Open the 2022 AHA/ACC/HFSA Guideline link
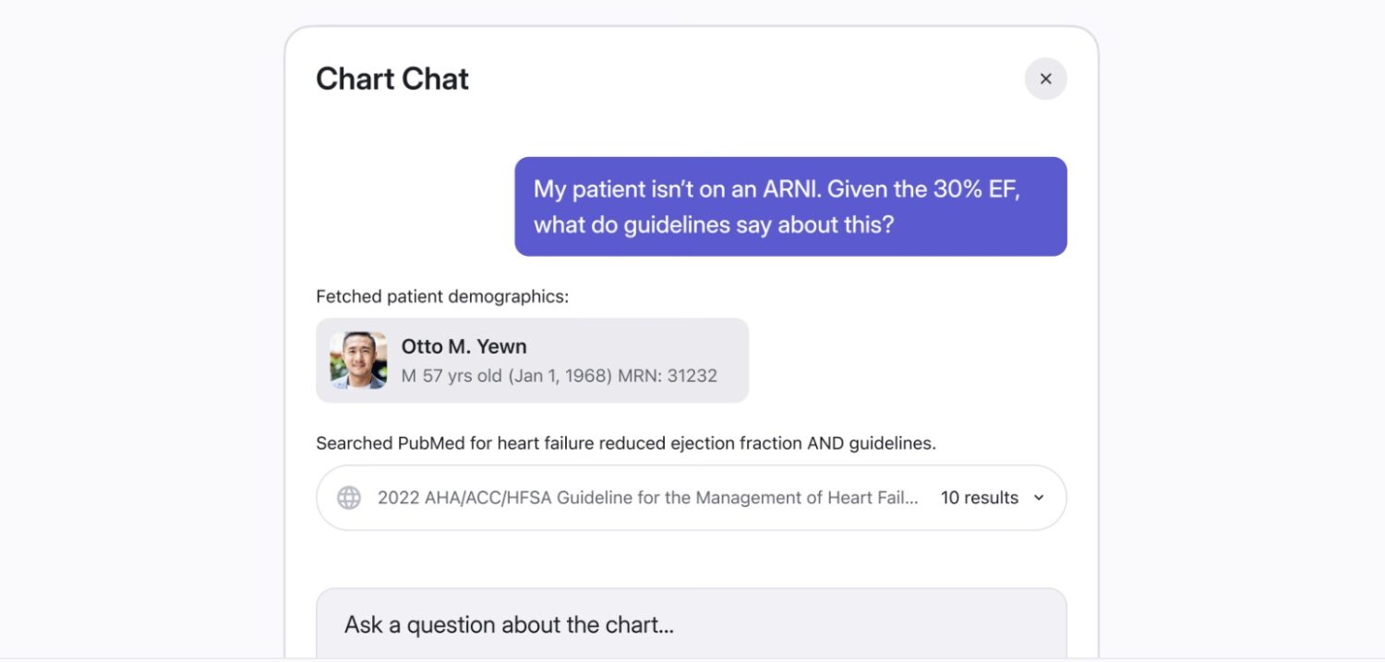 646,497
